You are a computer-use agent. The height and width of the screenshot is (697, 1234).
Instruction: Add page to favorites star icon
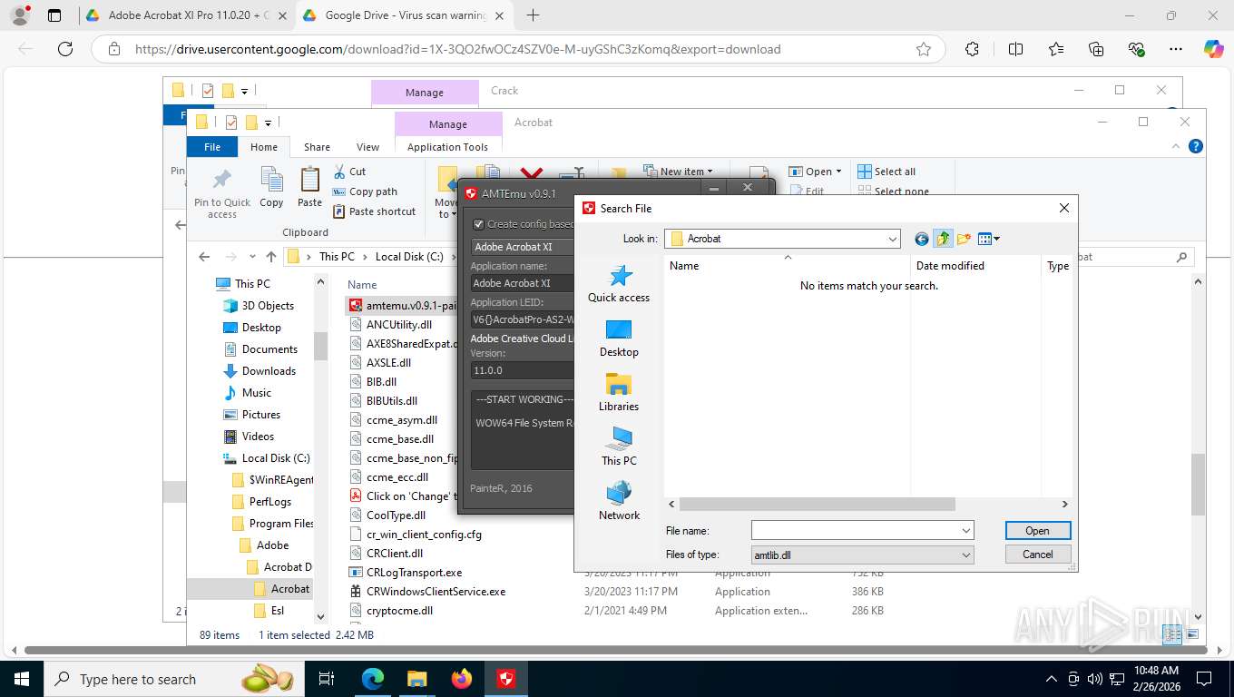(x=924, y=49)
